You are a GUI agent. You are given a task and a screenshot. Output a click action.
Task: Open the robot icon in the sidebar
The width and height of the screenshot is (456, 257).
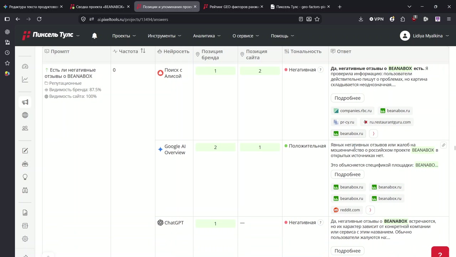pos(25,164)
